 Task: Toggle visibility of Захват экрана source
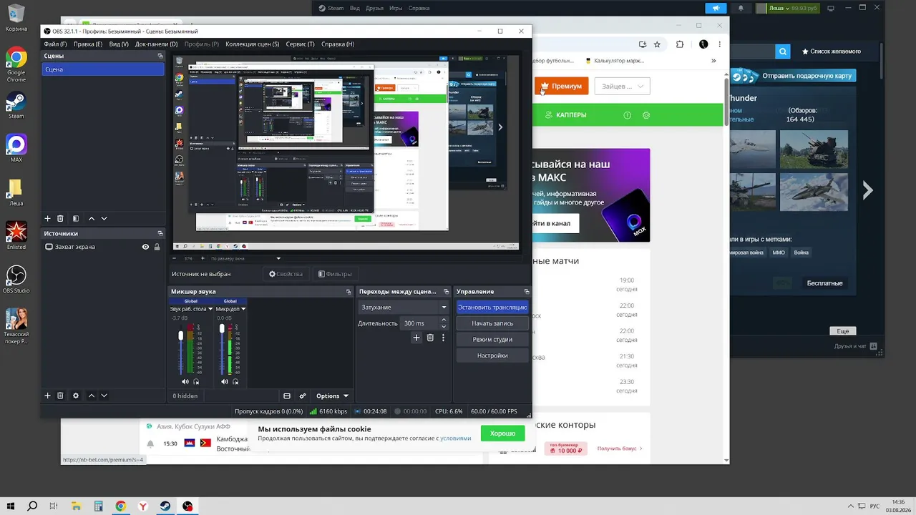click(x=145, y=247)
